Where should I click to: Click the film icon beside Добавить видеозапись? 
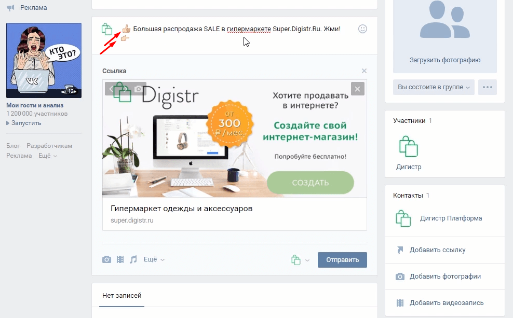click(x=400, y=303)
